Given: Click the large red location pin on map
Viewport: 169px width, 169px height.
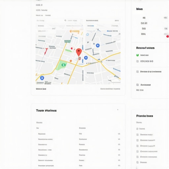Looking at the screenshot, I should click(x=79, y=52).
